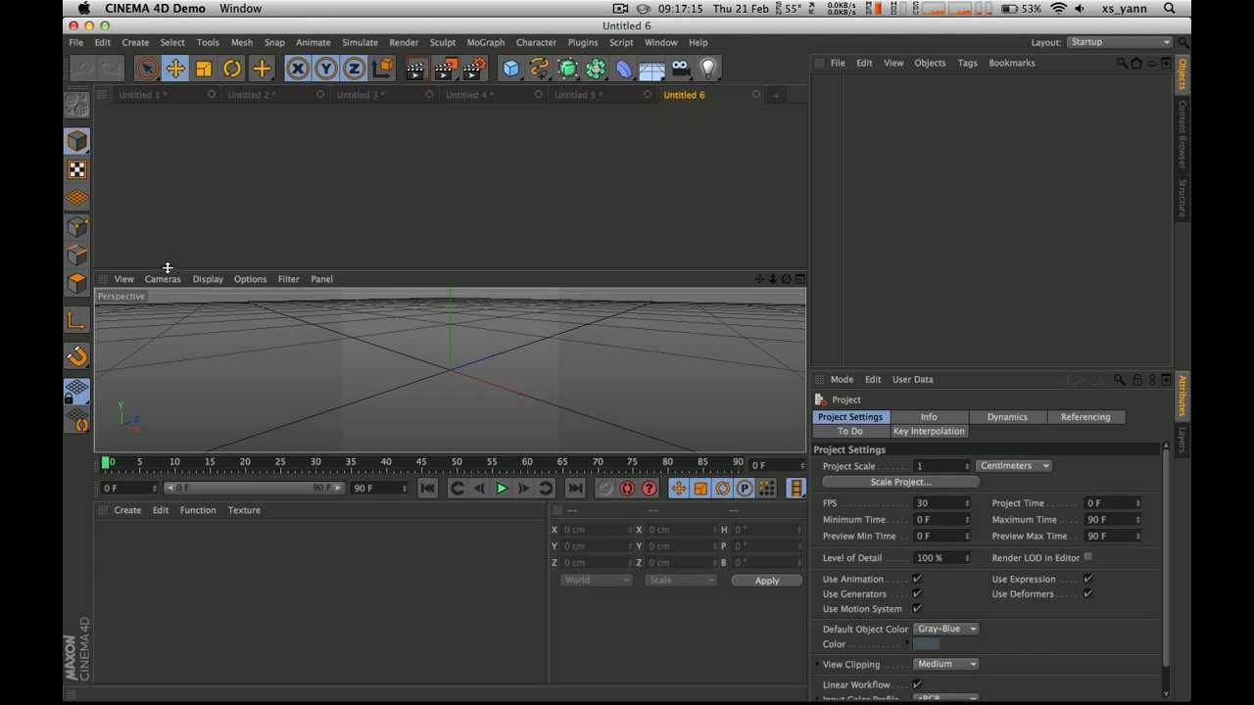Click the green NURBS generator icon
The width and height of the screenshot is (1254, 705).
[x=567, y=69]
